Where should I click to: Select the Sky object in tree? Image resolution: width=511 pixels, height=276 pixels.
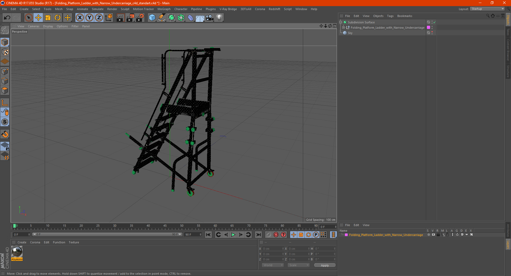tap(350, 33)
